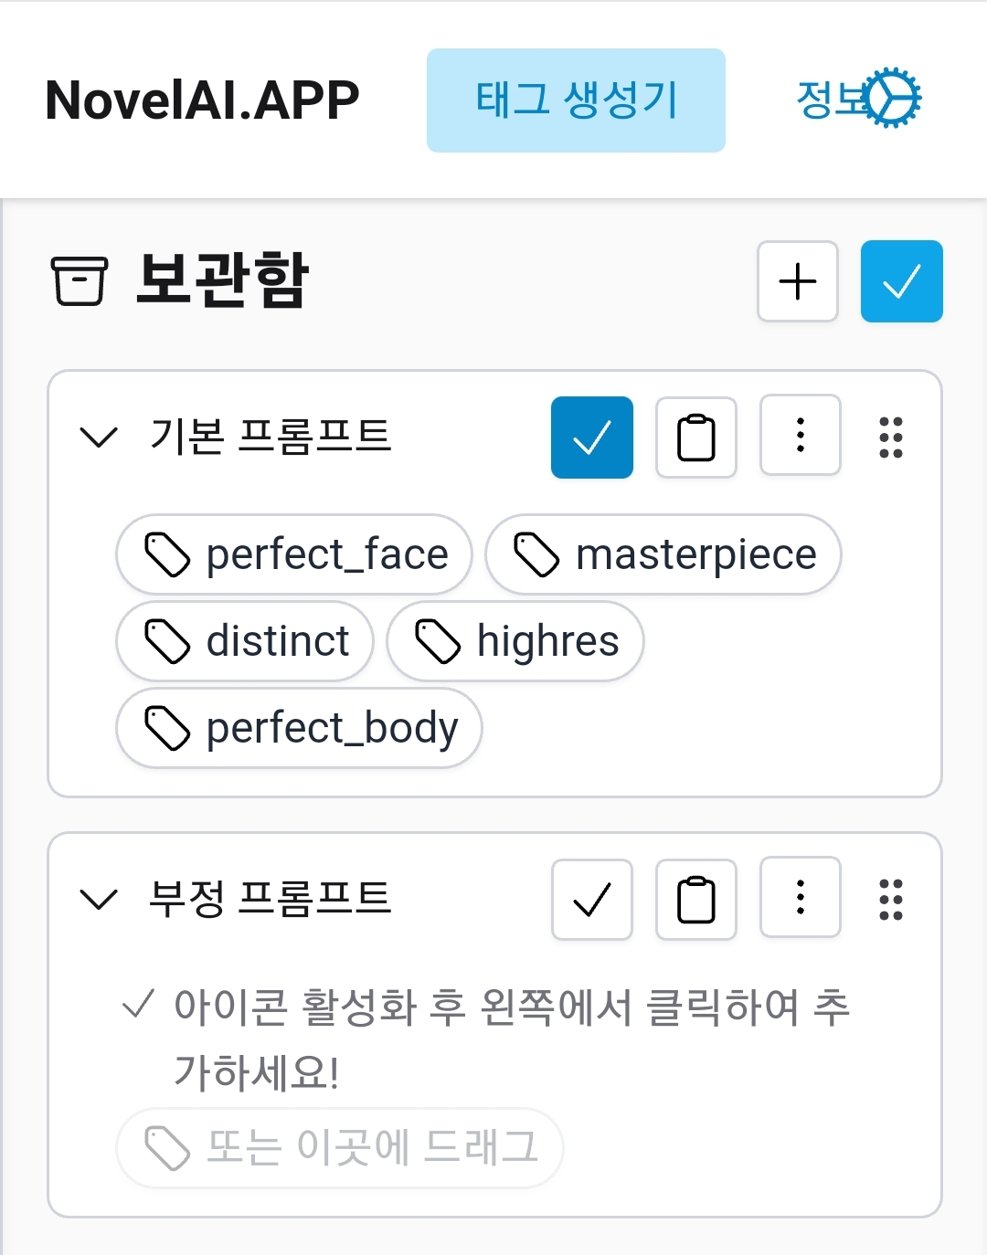The image size is (987, 1255).
Task: Open settings via the gear icon
Action: [x=892, y=98]
